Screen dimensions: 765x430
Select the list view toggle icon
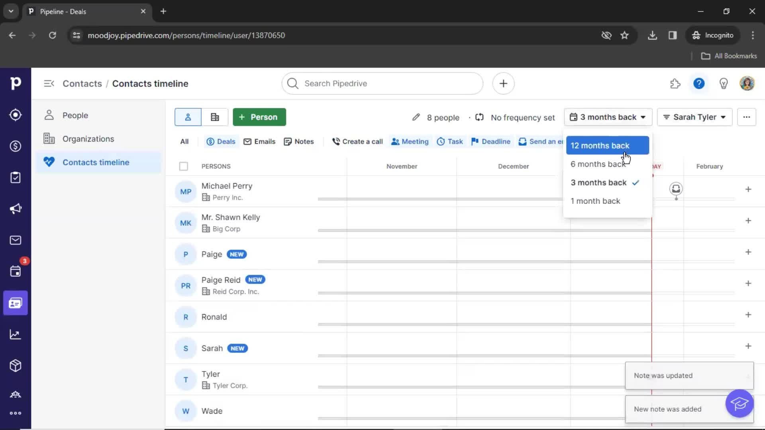(214, 117)
